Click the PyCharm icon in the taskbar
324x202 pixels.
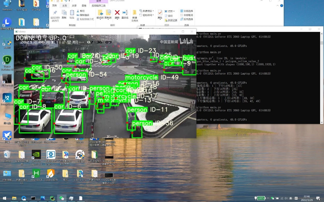coord(52,198)
